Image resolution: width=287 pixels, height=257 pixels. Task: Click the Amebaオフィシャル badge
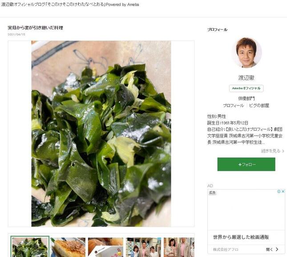pyautogui.click(x=246, y=88)
